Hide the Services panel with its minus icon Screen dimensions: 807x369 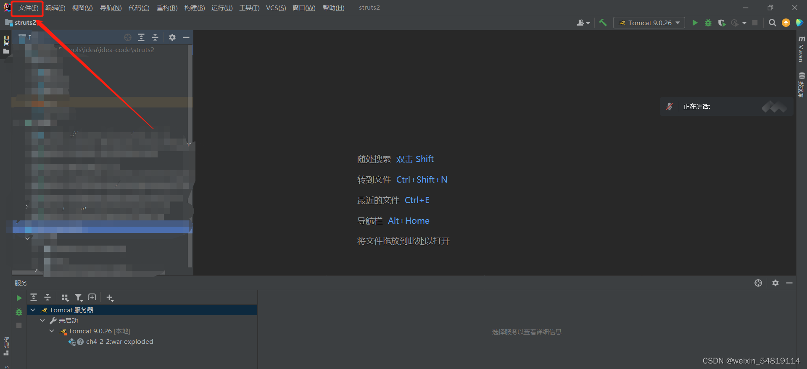[789, 283]
